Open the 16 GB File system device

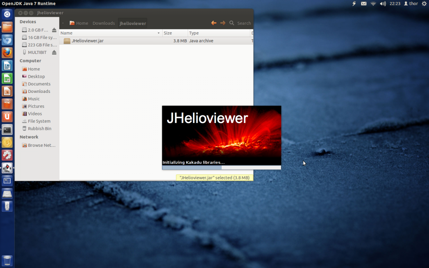click(x=39, y=38)
